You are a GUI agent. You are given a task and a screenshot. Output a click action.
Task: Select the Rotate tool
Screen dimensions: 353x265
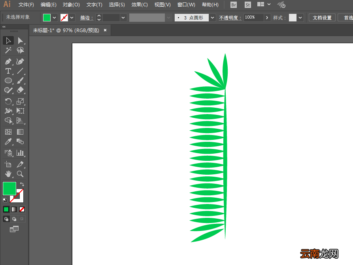point(8,101)
